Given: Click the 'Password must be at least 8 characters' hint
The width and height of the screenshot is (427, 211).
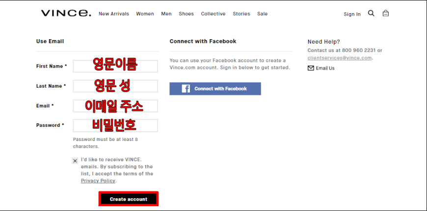Looking at the screenshot, I should point(106,143).
